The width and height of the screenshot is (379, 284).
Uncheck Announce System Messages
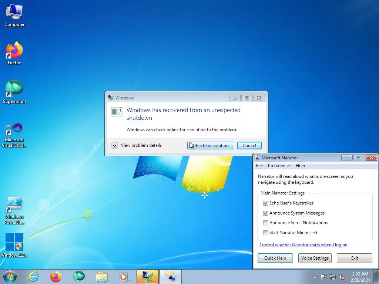click(265, 213)
